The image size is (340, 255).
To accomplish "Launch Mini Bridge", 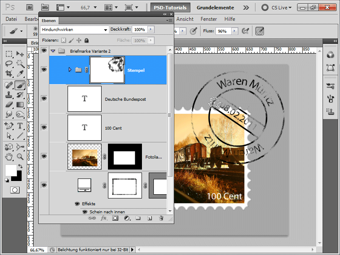I will 45,8.
